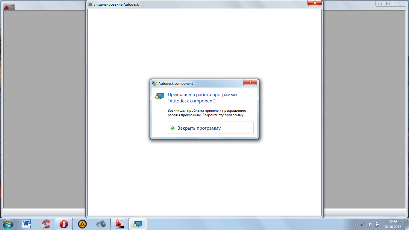Launch CCleaner from taskbar
The image size is (409, 230).
point(45,224)
